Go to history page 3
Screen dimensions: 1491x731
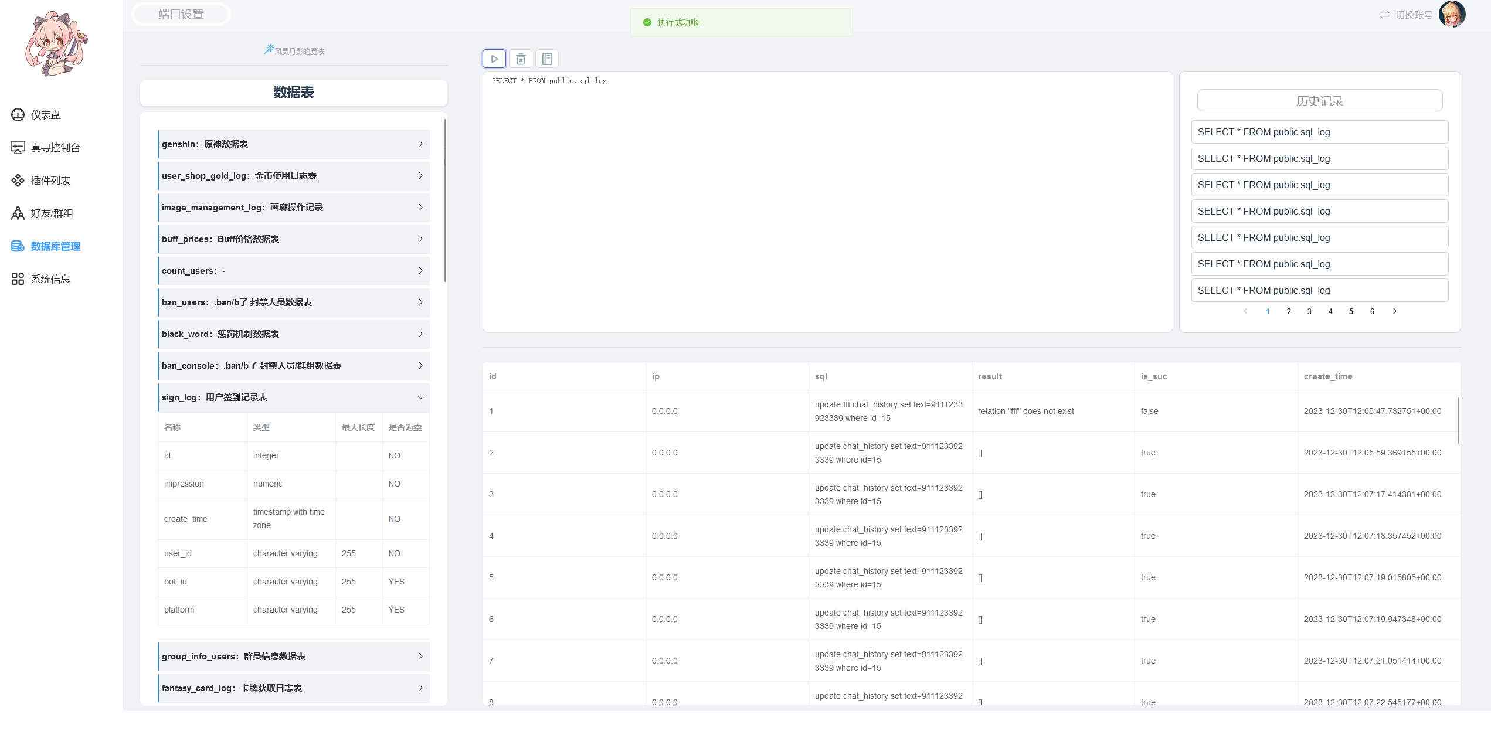coord(1309,311)
